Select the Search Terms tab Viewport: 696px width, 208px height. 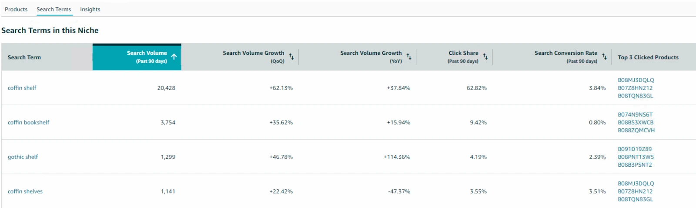(54, 9)
